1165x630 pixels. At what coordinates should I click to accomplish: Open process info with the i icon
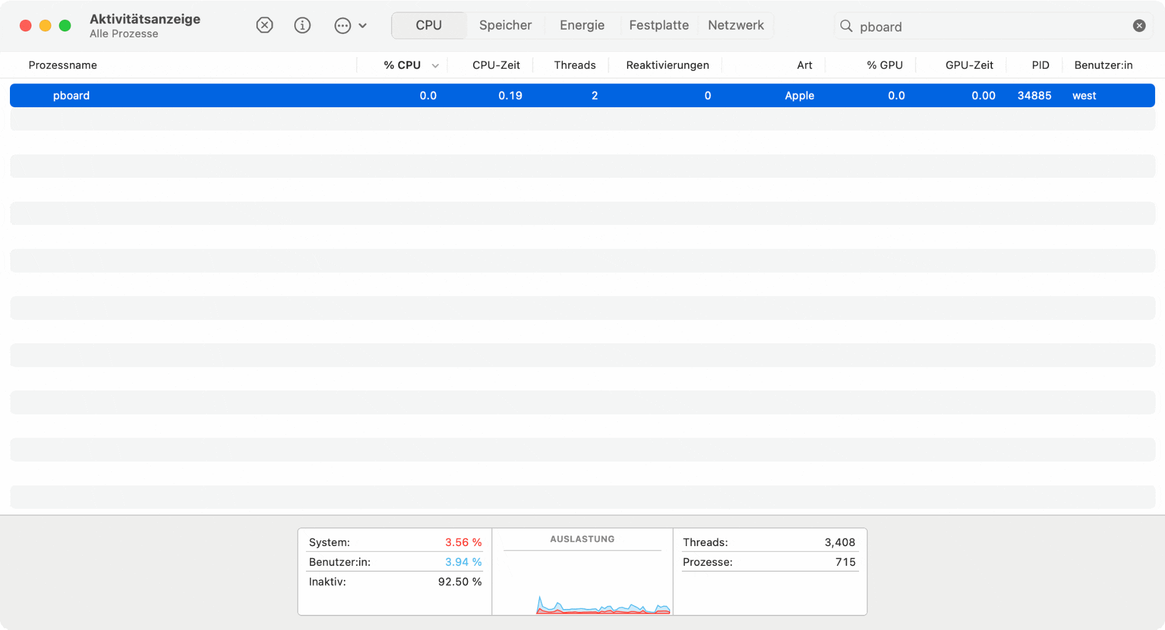tap(302, 25)
